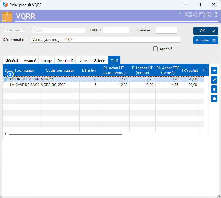Switch to the Général tab
The image size is (221, 198).
click(x=12, y=61)
